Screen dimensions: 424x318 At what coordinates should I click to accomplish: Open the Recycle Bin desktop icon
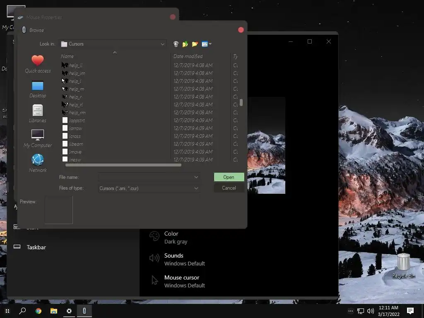403,266
